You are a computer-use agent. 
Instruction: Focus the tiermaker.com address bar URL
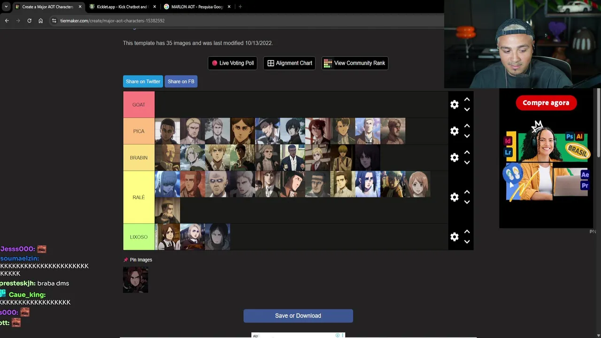tap(112, 21)
